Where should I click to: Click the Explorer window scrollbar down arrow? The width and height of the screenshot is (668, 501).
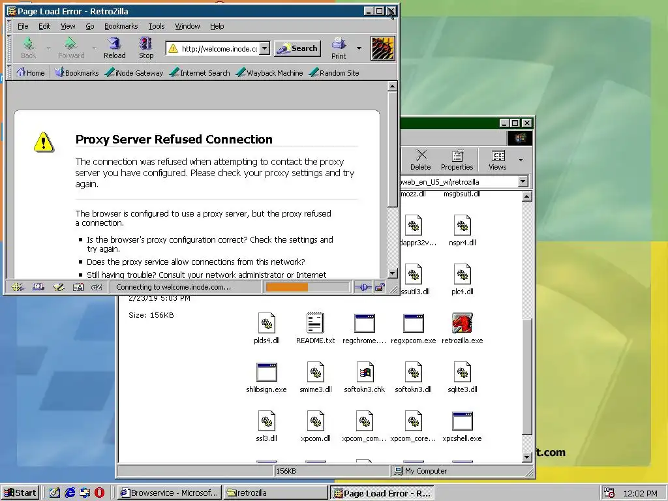[527, 457]
